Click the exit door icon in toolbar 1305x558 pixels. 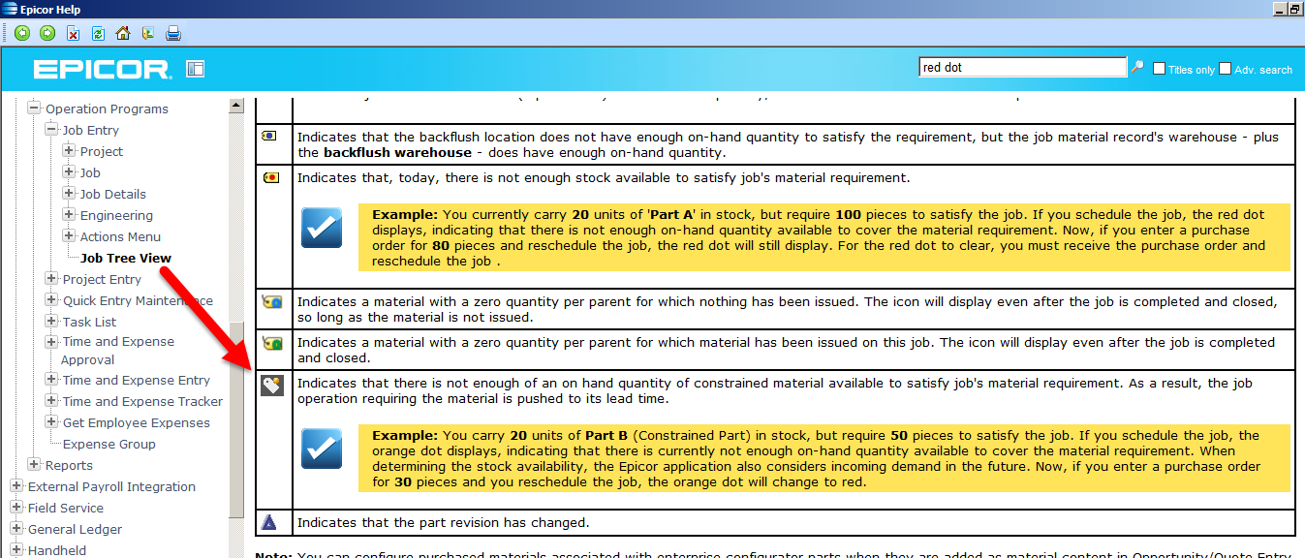tap(147, 33)
